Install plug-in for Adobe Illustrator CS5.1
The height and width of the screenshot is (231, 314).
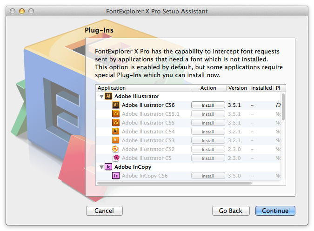208,114
